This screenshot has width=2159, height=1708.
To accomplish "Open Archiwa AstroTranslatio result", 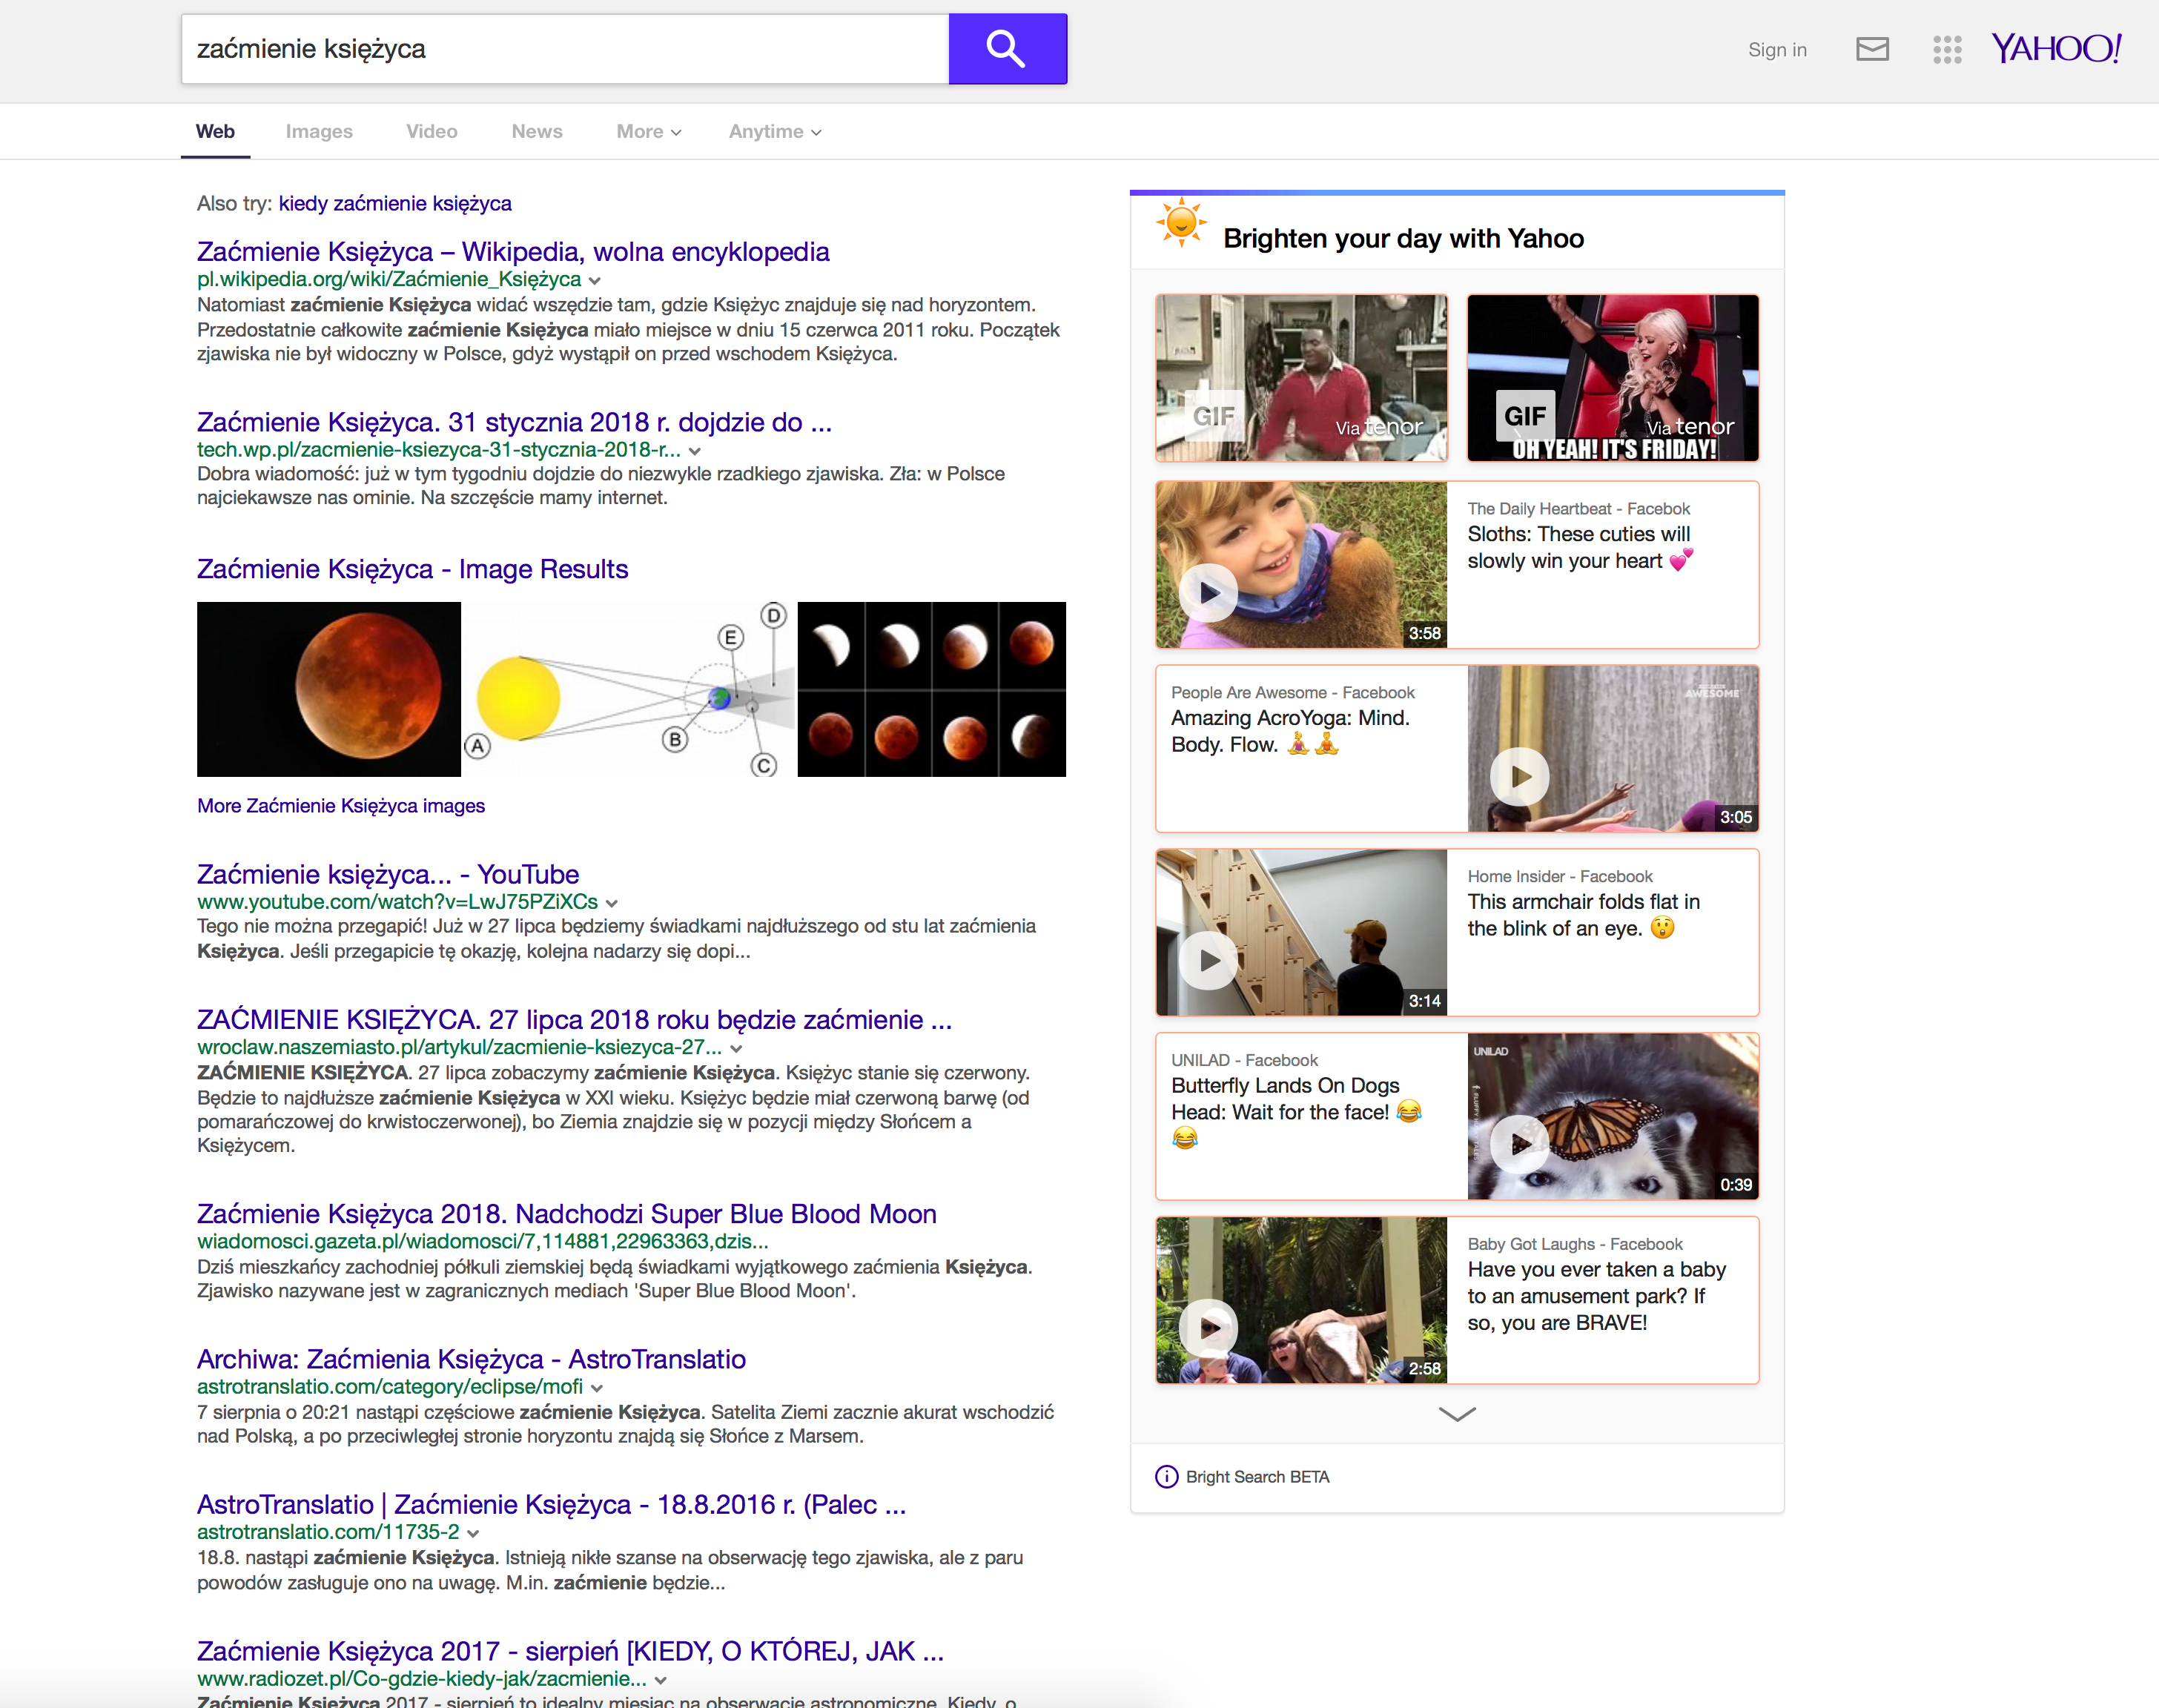I will pyautogui.click(x=471, y=1359).
